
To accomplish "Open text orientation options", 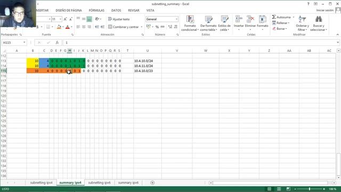I will (98, 19).
